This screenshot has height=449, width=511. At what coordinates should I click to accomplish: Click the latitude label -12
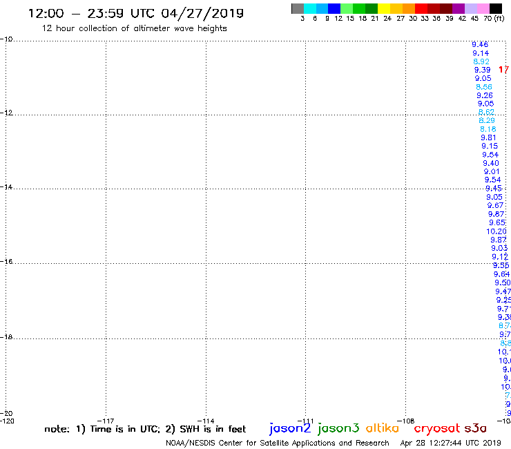click(6, 113)
